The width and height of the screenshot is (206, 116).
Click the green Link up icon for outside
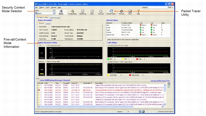click(152, 32)
